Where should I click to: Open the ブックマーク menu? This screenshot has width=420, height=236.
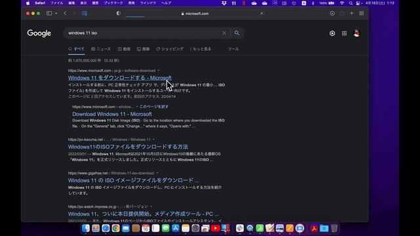coord(114,3)
